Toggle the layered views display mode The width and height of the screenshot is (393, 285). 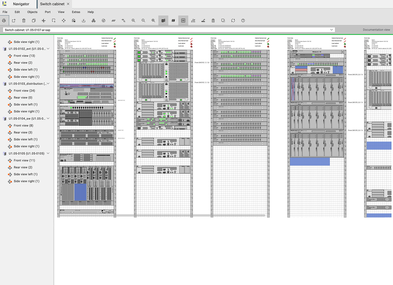pos(173,20)
